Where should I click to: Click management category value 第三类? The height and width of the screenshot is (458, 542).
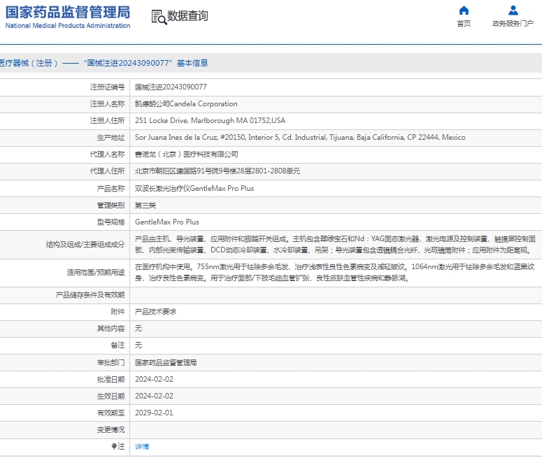pos(145,206)
